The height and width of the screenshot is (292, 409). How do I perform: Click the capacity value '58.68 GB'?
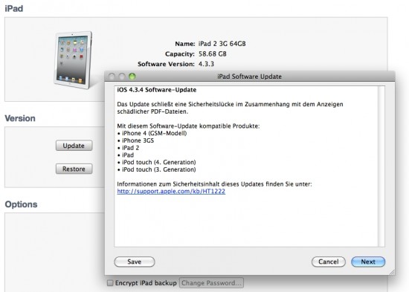click(x=213, y=54)
